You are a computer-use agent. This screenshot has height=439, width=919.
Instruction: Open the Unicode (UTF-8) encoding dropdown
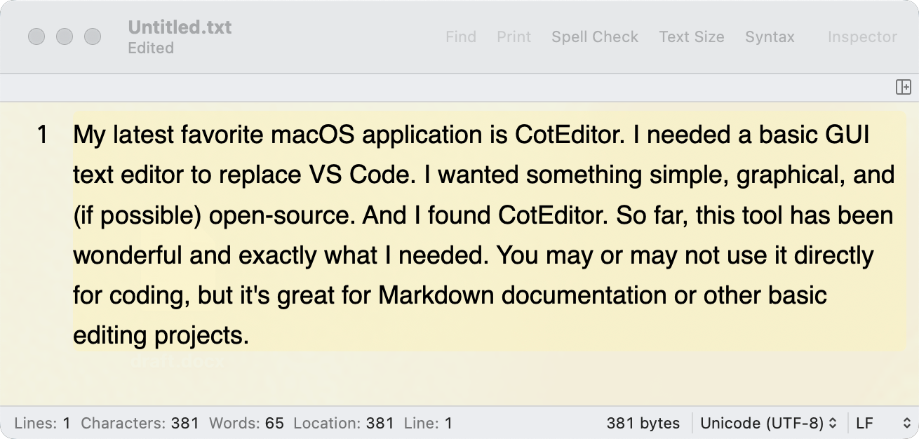[769, 424]
